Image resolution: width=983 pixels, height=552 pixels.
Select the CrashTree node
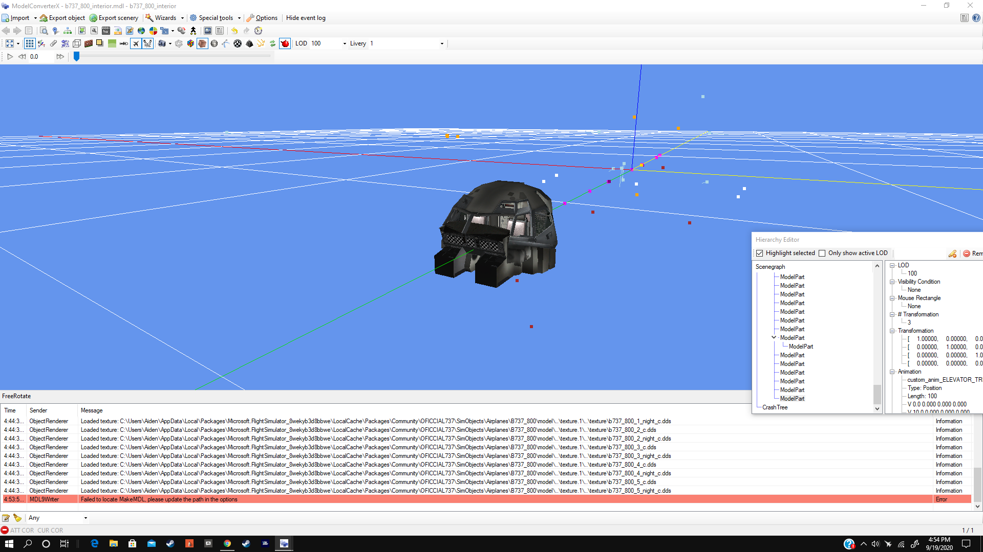[775, 407]
